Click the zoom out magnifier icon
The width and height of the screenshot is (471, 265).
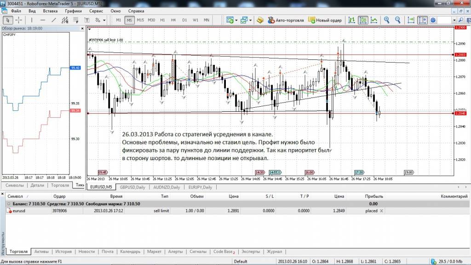tap(397, 20)
